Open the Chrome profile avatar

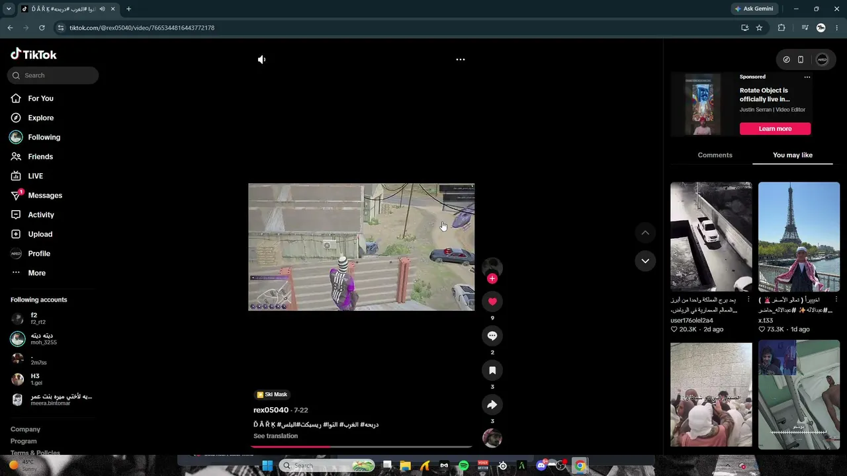coord(821,28)
